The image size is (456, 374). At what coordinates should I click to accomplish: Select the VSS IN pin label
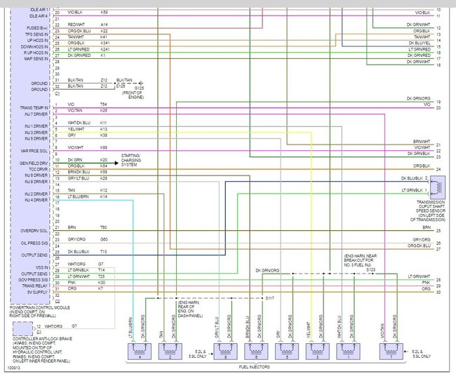click(x=42, y=267)
